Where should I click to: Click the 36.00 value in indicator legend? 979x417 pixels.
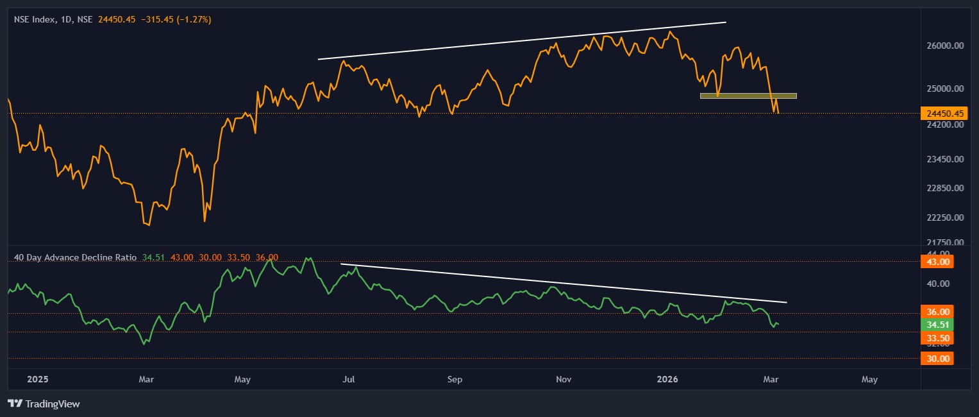tap(267, 257)
